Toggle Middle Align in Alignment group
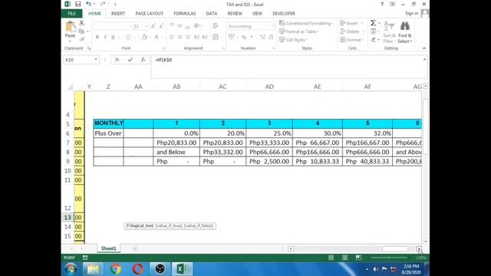 point(180,26)
